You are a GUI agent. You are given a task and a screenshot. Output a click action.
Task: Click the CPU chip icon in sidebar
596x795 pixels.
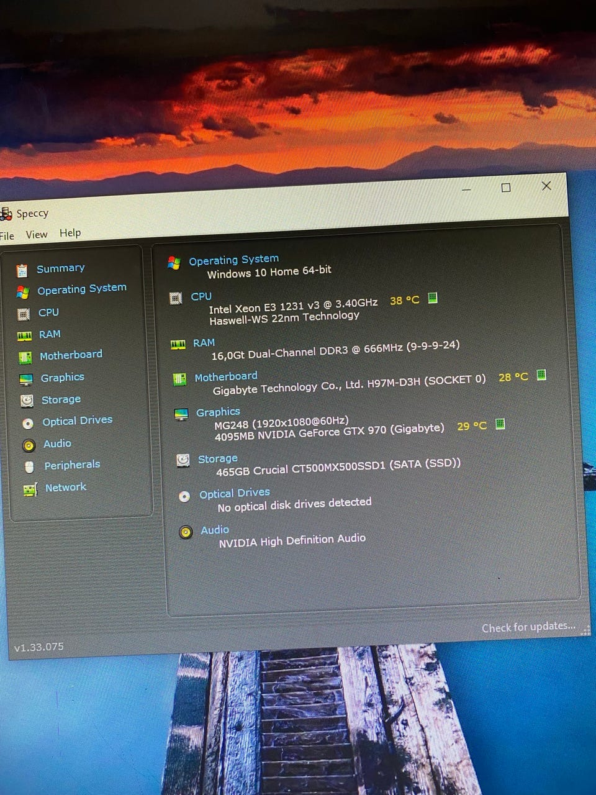(24, 314)
